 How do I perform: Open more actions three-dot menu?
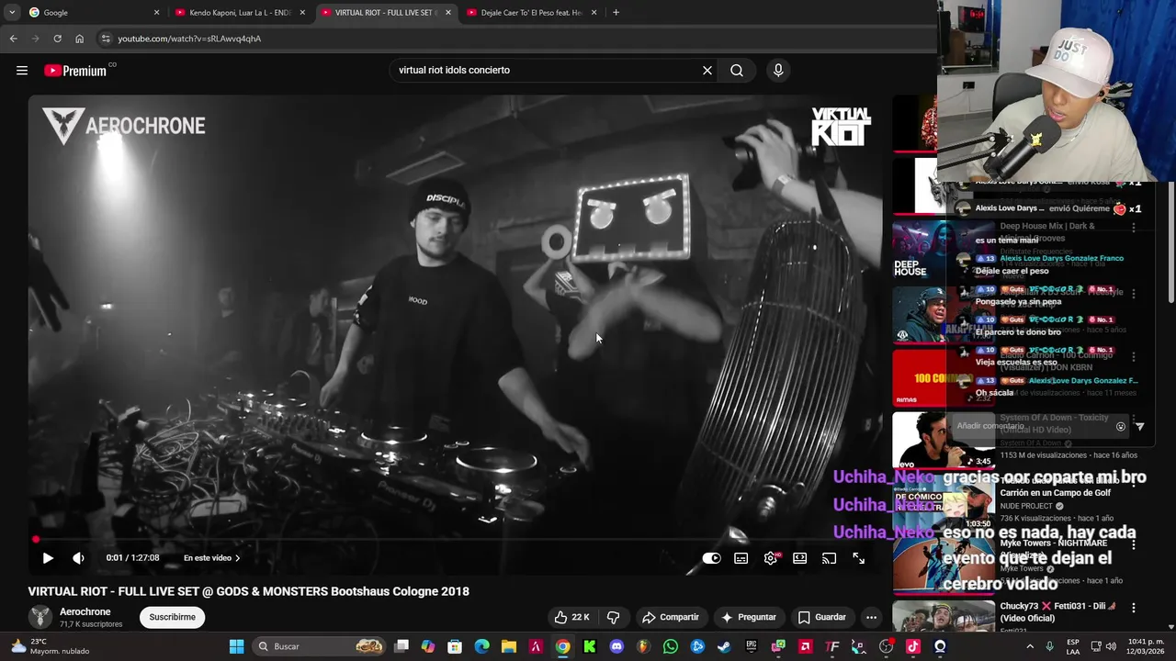pos(872,617)
